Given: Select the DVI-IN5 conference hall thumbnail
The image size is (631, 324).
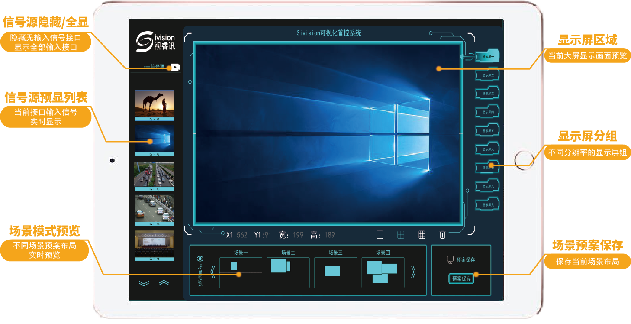Looking at the screenshot, I should pyautogui.click(x=155, y=246).
